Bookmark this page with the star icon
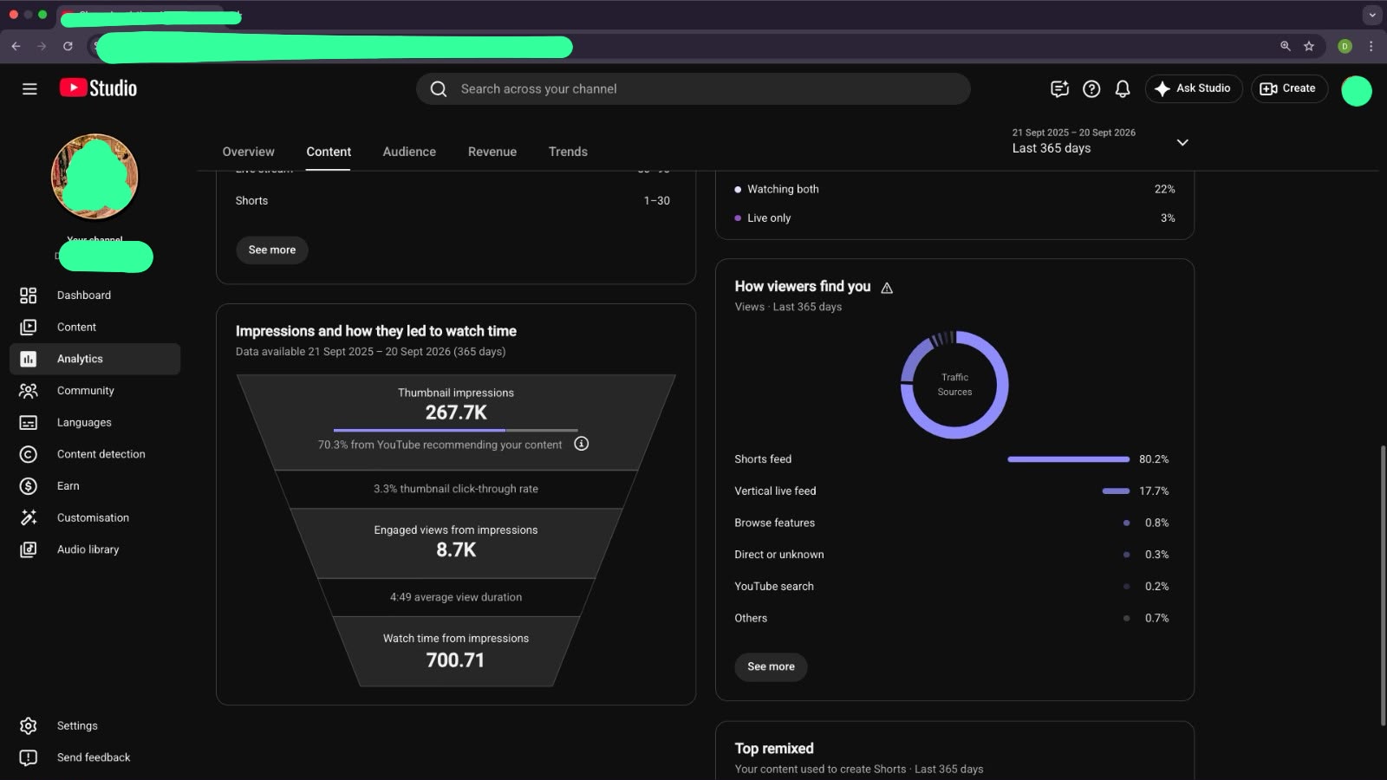Viewport: 1387px width, 780px height. (x=1309, y=46)
